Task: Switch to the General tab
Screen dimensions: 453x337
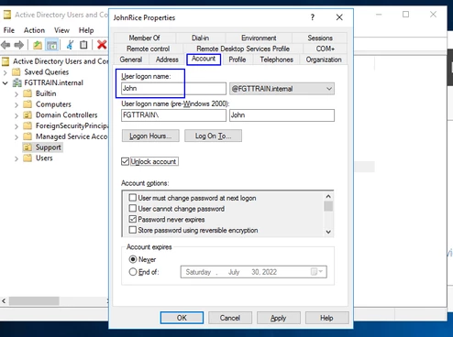Action: coord(131,60)
